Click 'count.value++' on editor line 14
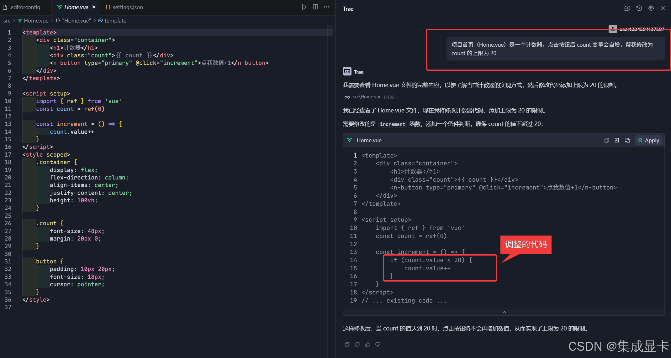The height and width of the screenshot is (358, 671). click(72, 132)
